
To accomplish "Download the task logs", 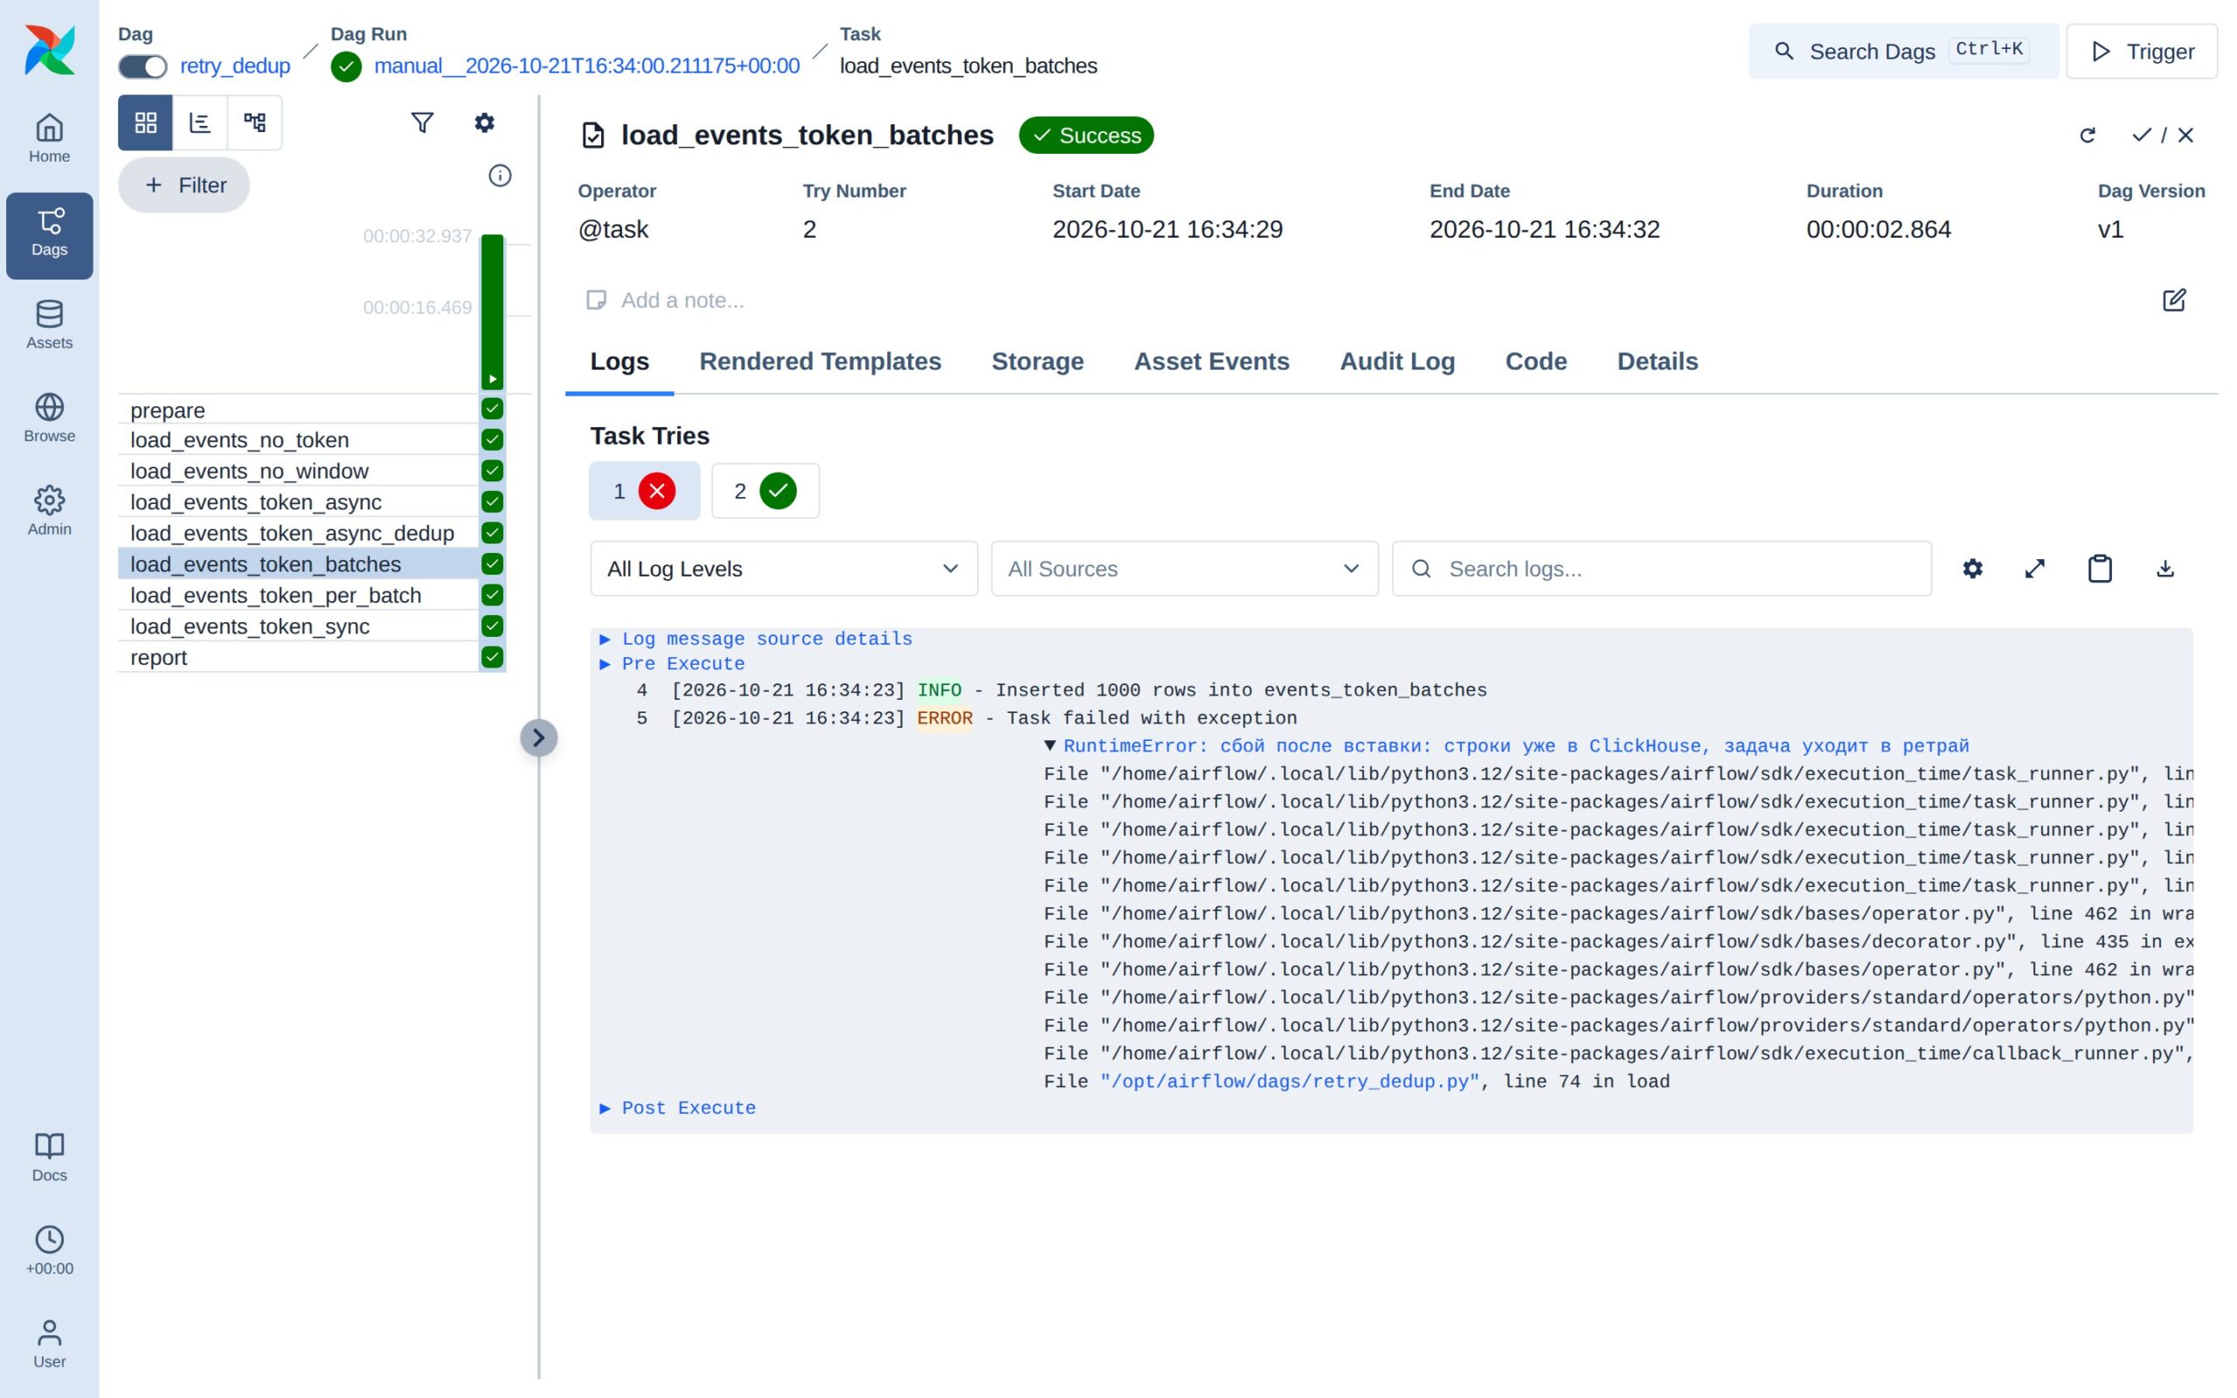I will click(x=2164, y=569).
